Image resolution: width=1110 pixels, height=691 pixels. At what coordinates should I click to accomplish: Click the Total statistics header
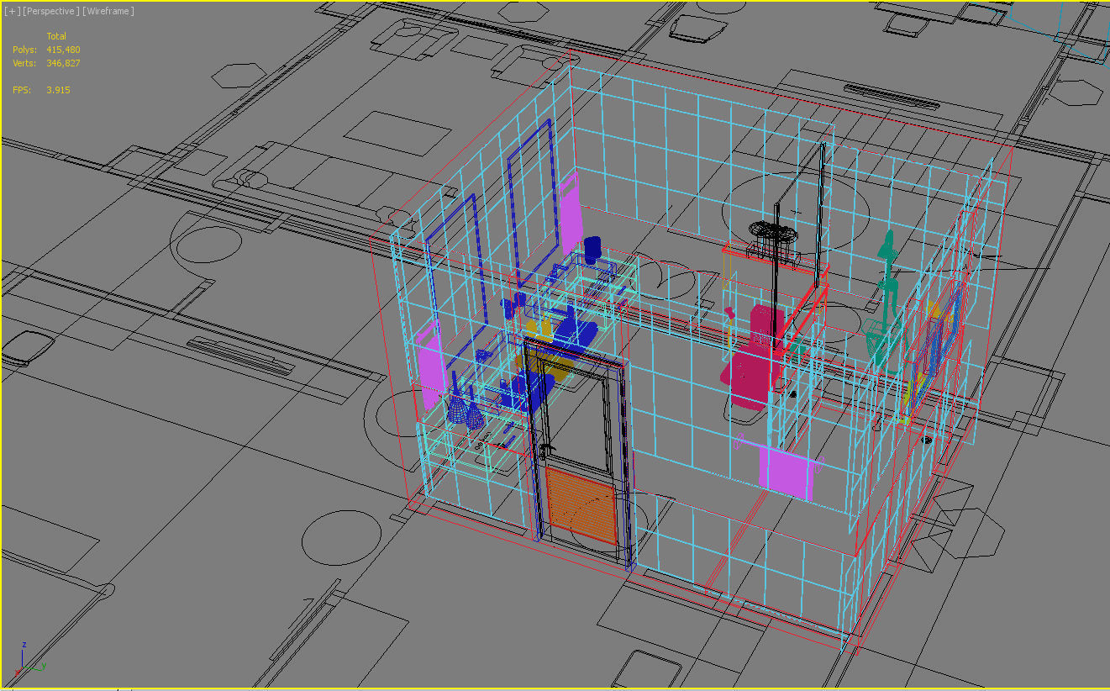click(x=56, y=36)
